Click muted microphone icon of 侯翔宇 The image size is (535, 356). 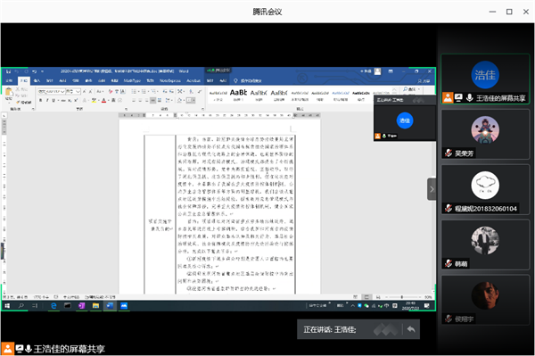point(449,319)
